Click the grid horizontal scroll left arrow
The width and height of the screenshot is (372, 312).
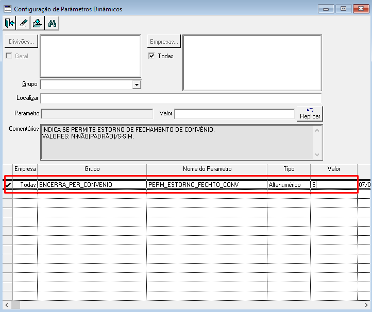coord(7,305)
